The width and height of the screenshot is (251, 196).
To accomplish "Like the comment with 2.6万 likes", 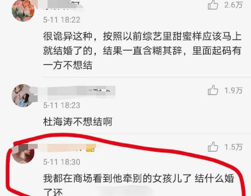I will [x=213, y=5].
